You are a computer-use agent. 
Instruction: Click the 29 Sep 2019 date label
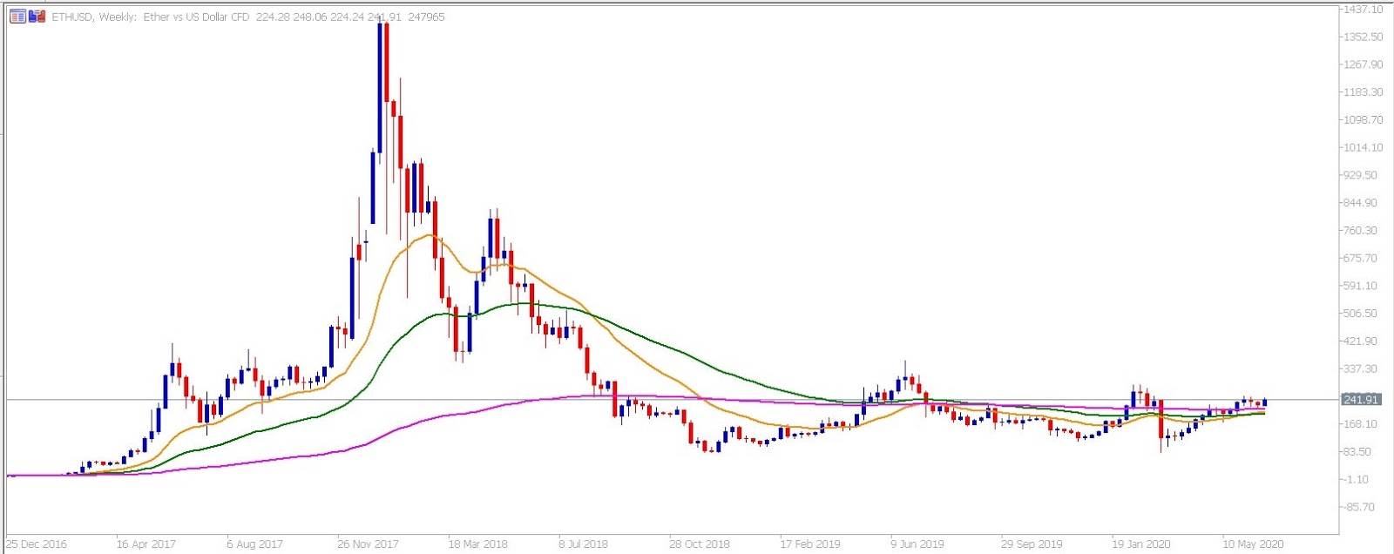1032,544
